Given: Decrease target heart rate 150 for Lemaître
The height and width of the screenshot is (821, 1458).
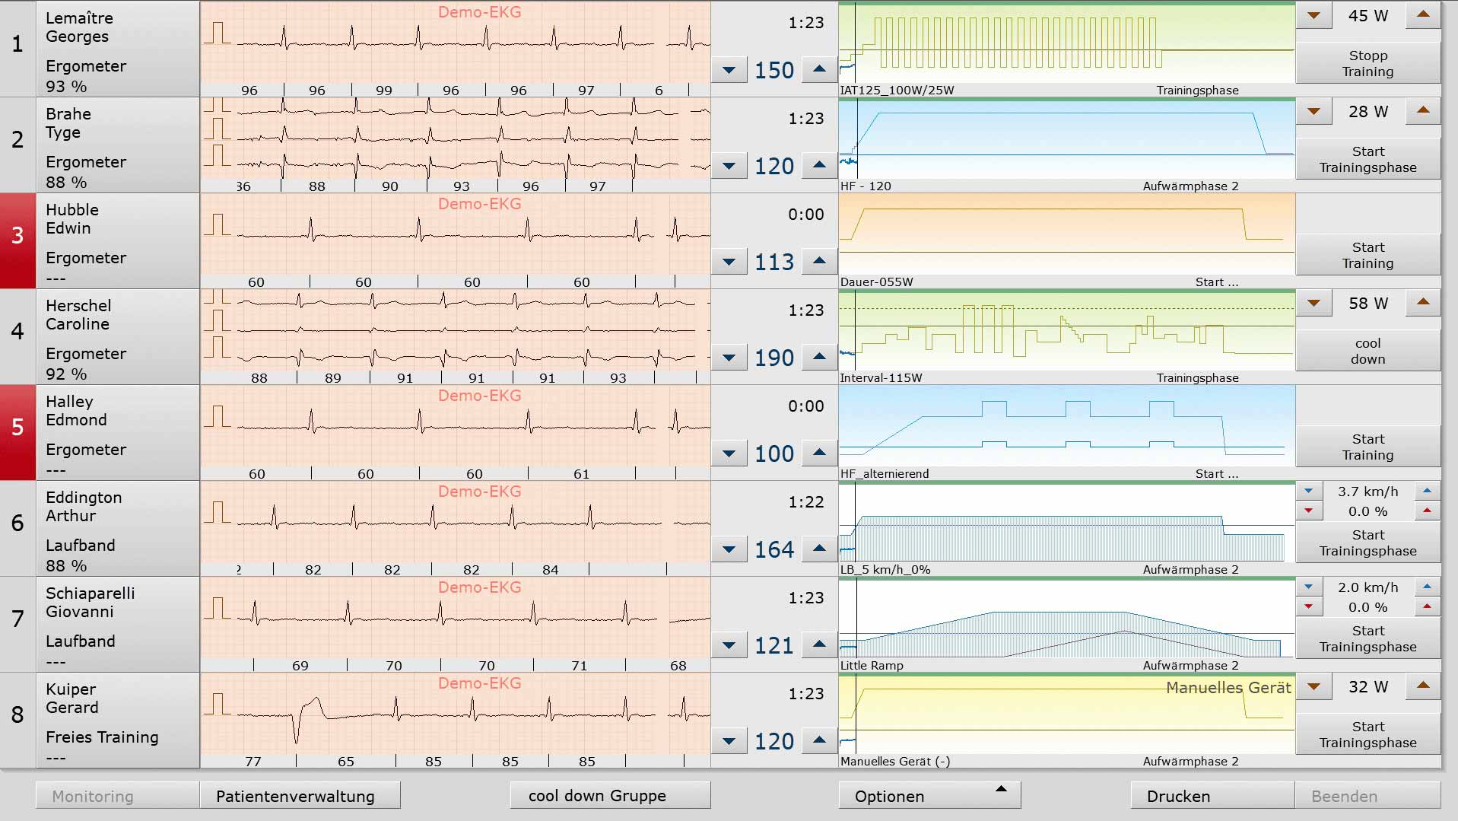Looking at the screenshot, I should click(729, 70).
